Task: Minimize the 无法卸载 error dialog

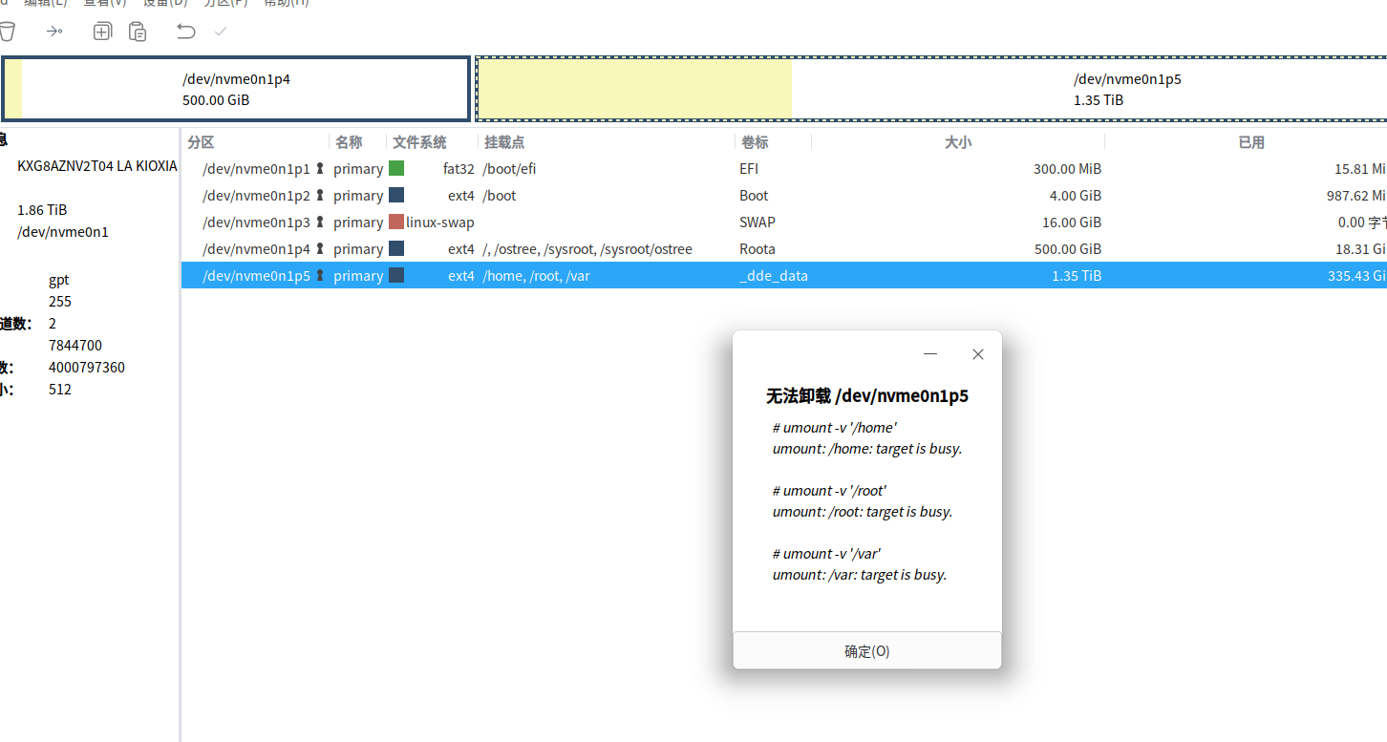Action: pyautogui.click(x=930, y=354)
